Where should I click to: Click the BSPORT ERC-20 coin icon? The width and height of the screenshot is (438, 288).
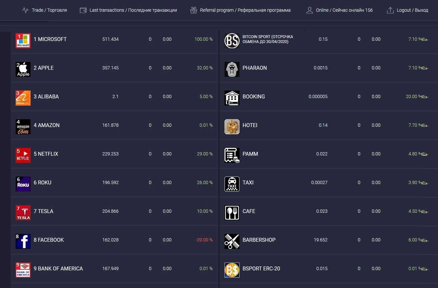point(232,270)
